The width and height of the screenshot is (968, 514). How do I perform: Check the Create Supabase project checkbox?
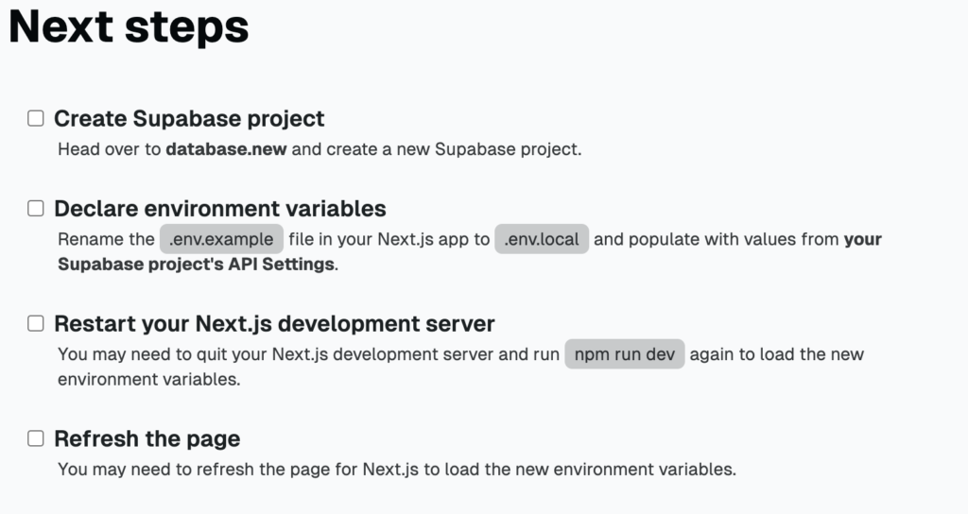36,119
